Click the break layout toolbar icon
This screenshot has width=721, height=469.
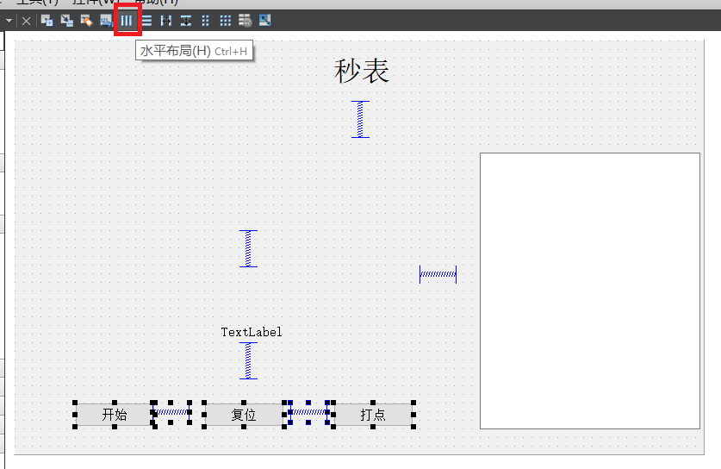246,21
